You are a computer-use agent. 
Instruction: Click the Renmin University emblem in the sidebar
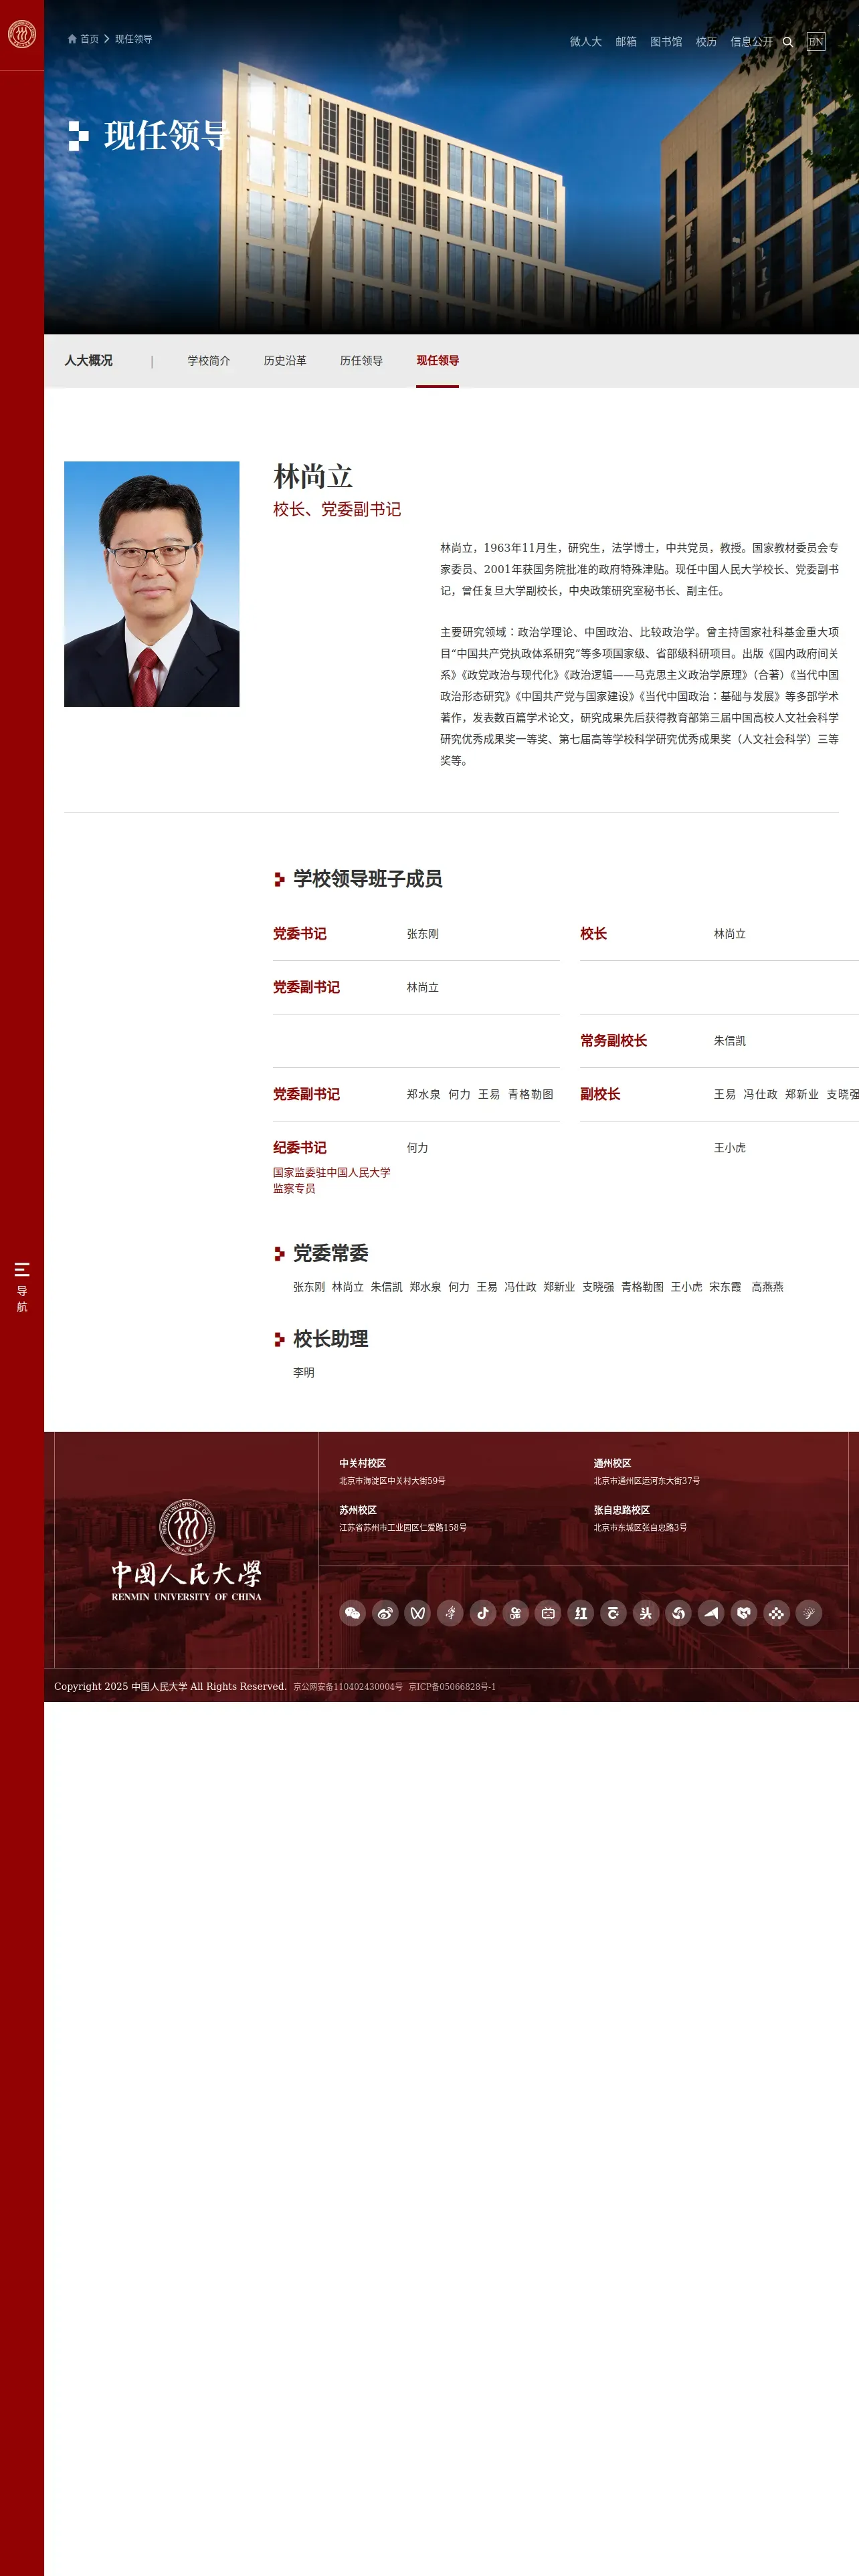click(22, 34)
